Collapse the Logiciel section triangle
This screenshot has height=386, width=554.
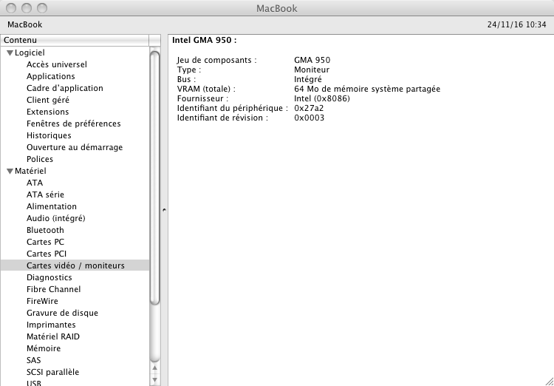click(10, 53)
